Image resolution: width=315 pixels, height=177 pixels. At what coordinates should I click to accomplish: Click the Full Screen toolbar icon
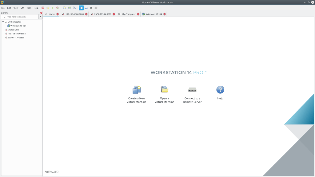click(91, 8)
